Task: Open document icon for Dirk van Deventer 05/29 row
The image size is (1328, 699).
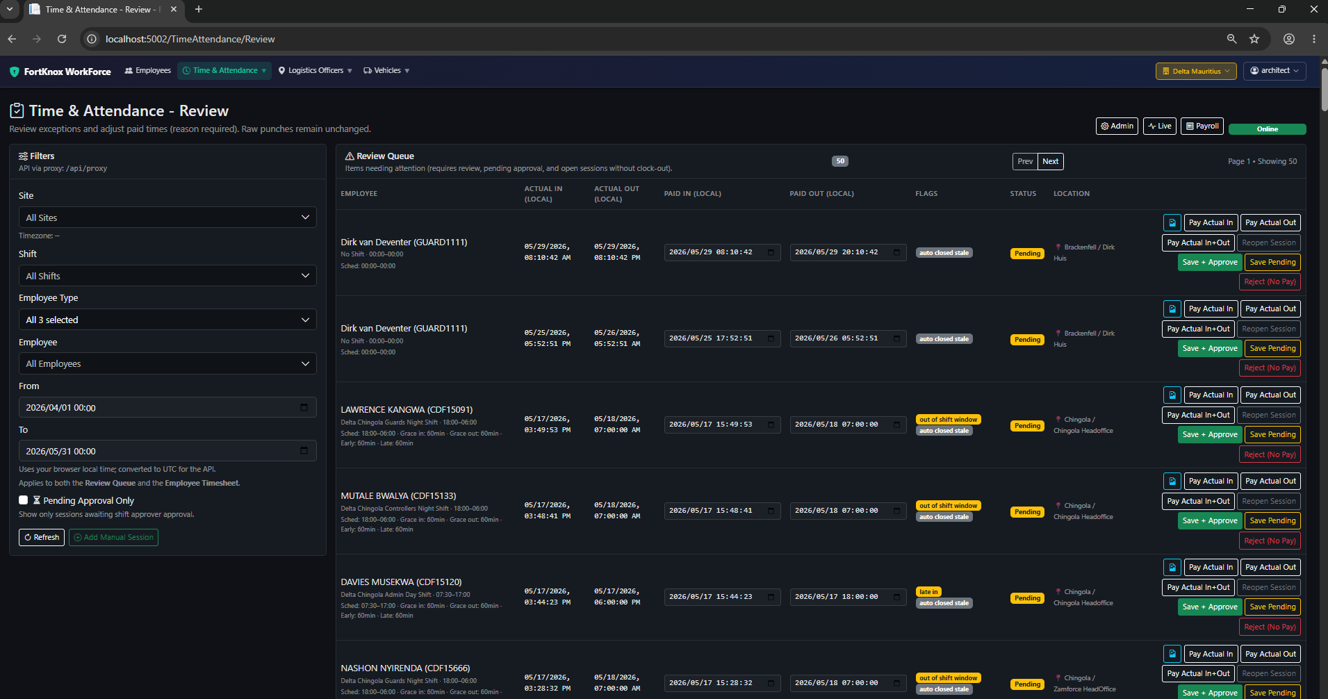Action: (x=1172, y=223)
